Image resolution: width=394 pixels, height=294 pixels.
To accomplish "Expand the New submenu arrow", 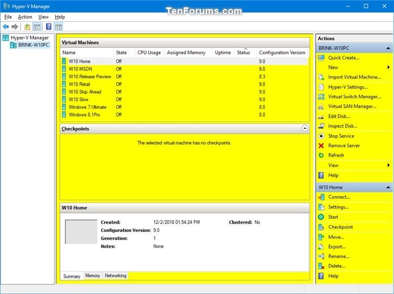I will coord(388,67).
